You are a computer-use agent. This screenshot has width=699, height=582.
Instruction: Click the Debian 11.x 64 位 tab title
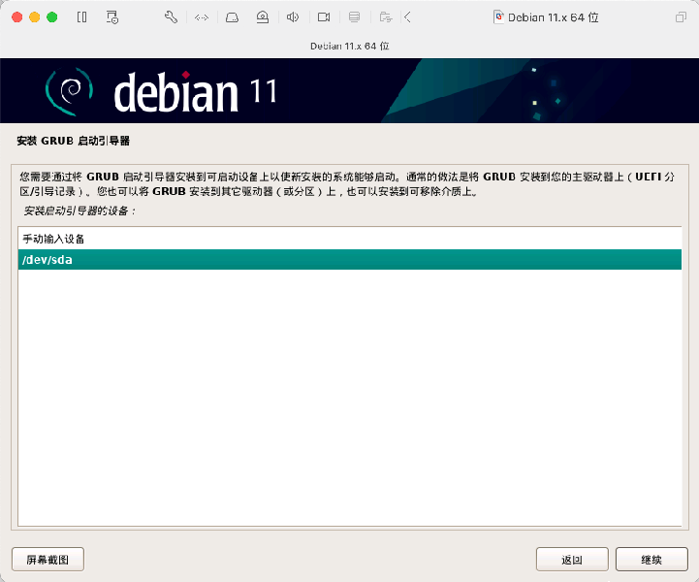pos(350,46)
